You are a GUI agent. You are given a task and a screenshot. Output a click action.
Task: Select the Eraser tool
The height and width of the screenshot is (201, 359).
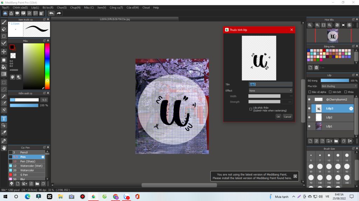(x=4, y=29)
